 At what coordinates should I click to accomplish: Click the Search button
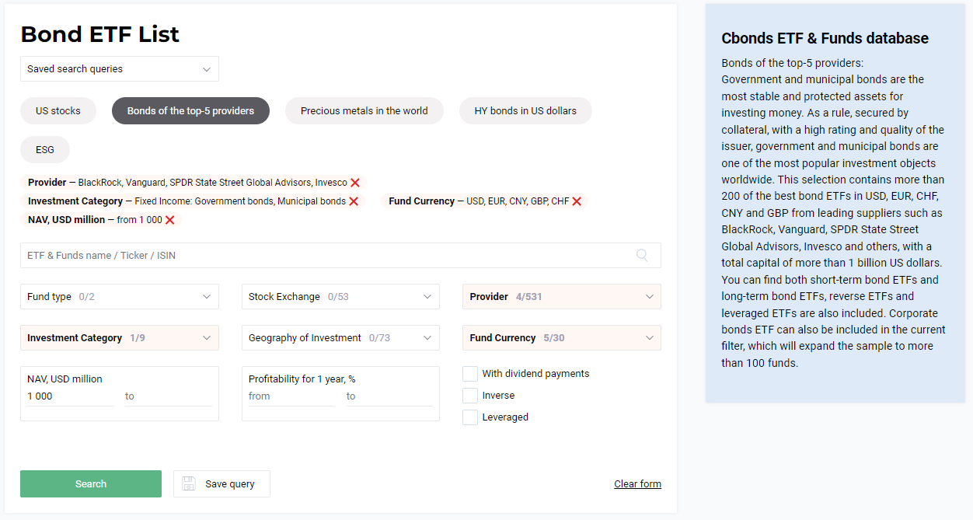(90, 483)
